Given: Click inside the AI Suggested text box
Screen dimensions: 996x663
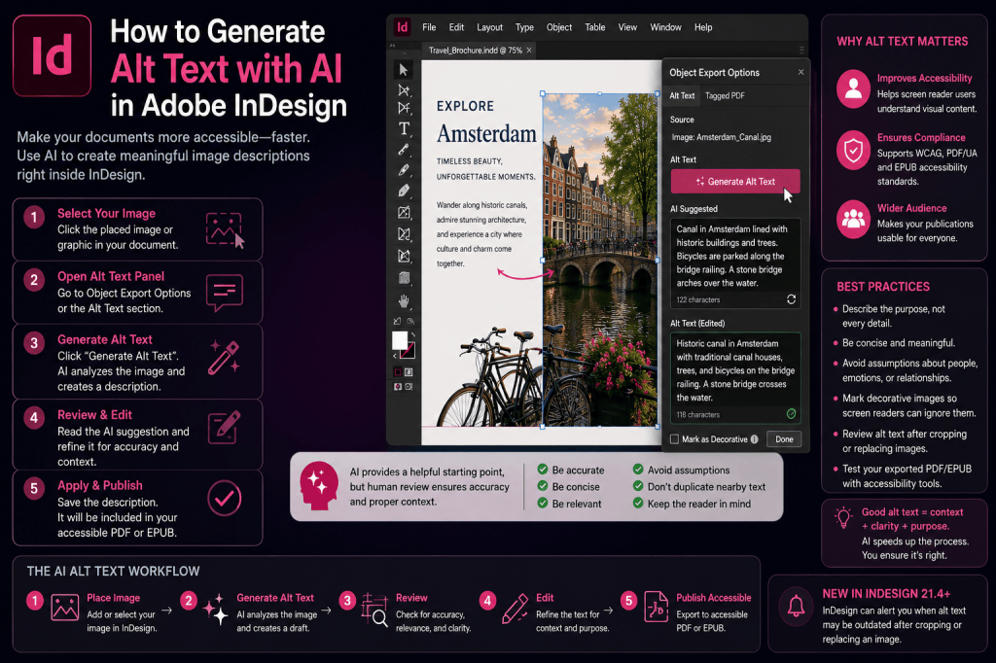Looking at the screenshot, I should [x=735, y=262].
